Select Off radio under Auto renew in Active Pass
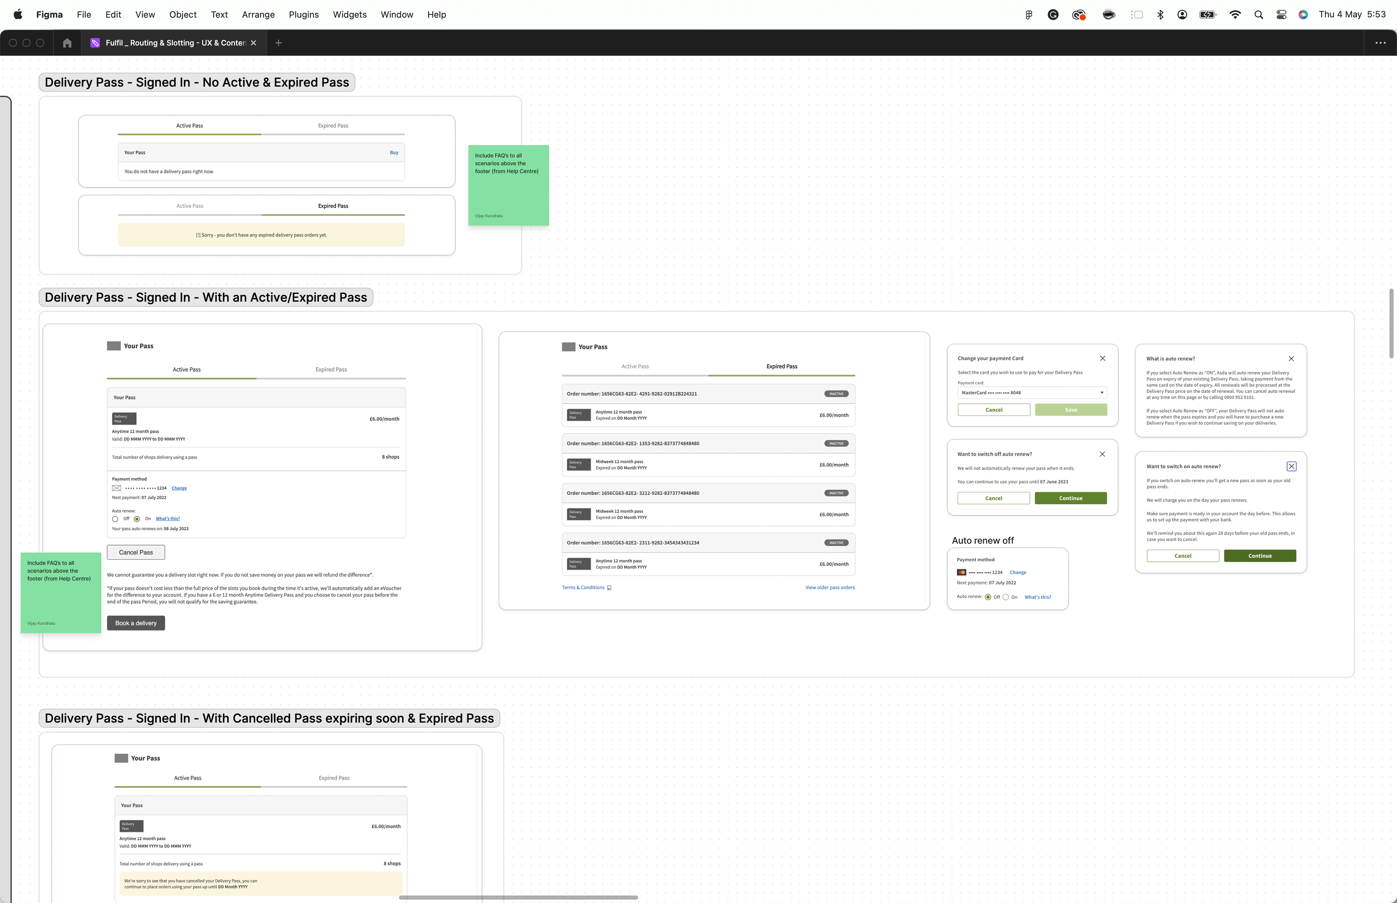 (115, 519)
